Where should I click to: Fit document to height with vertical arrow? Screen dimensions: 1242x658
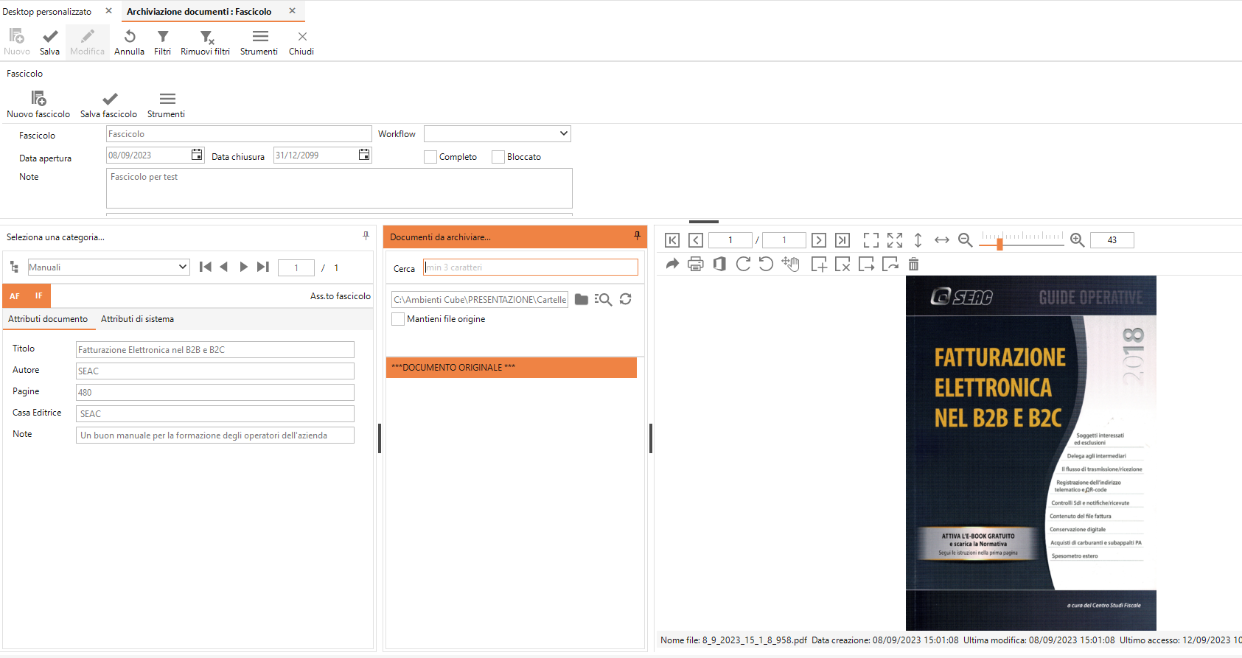click(918, 240)
